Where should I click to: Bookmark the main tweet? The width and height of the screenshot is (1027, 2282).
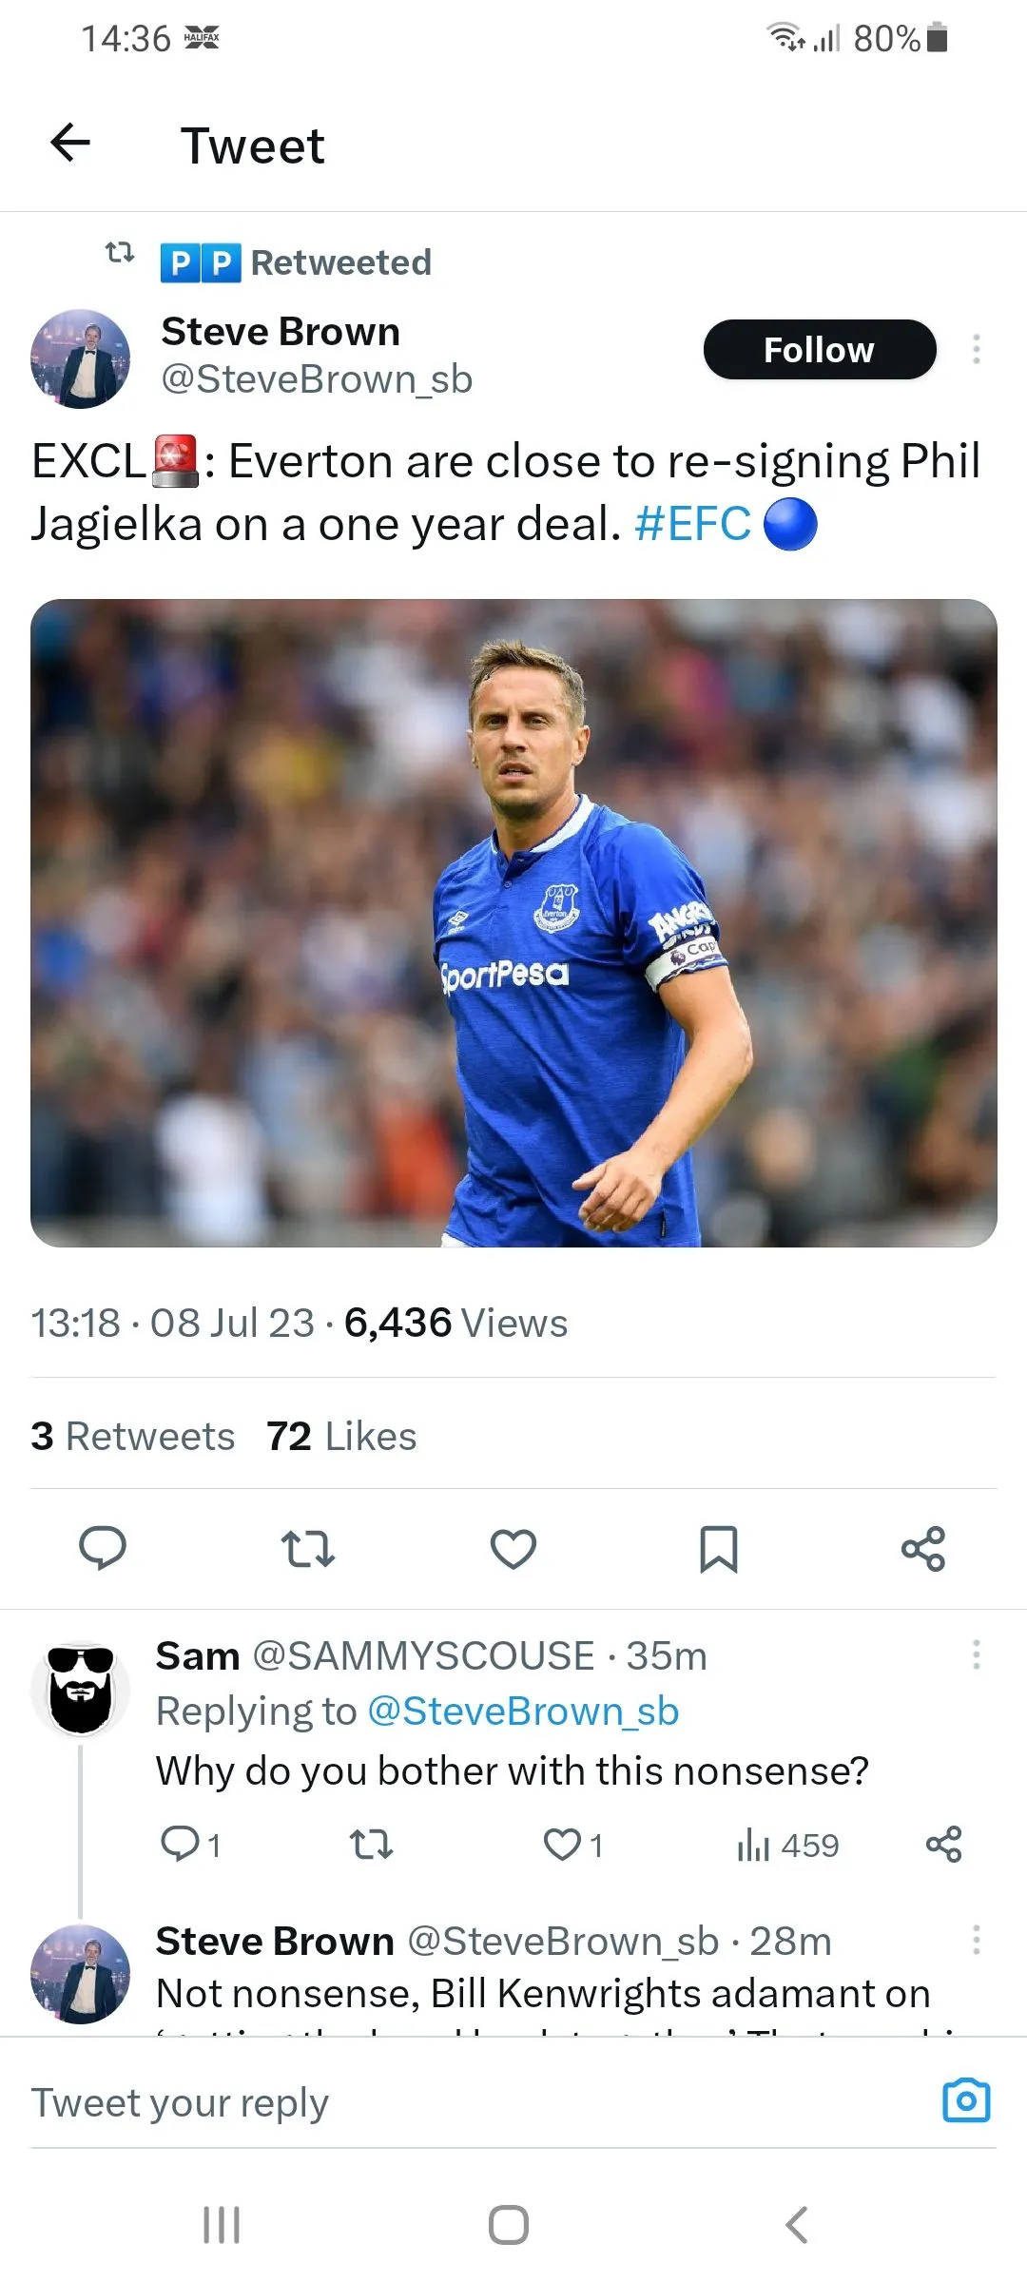coord(719,1548)
